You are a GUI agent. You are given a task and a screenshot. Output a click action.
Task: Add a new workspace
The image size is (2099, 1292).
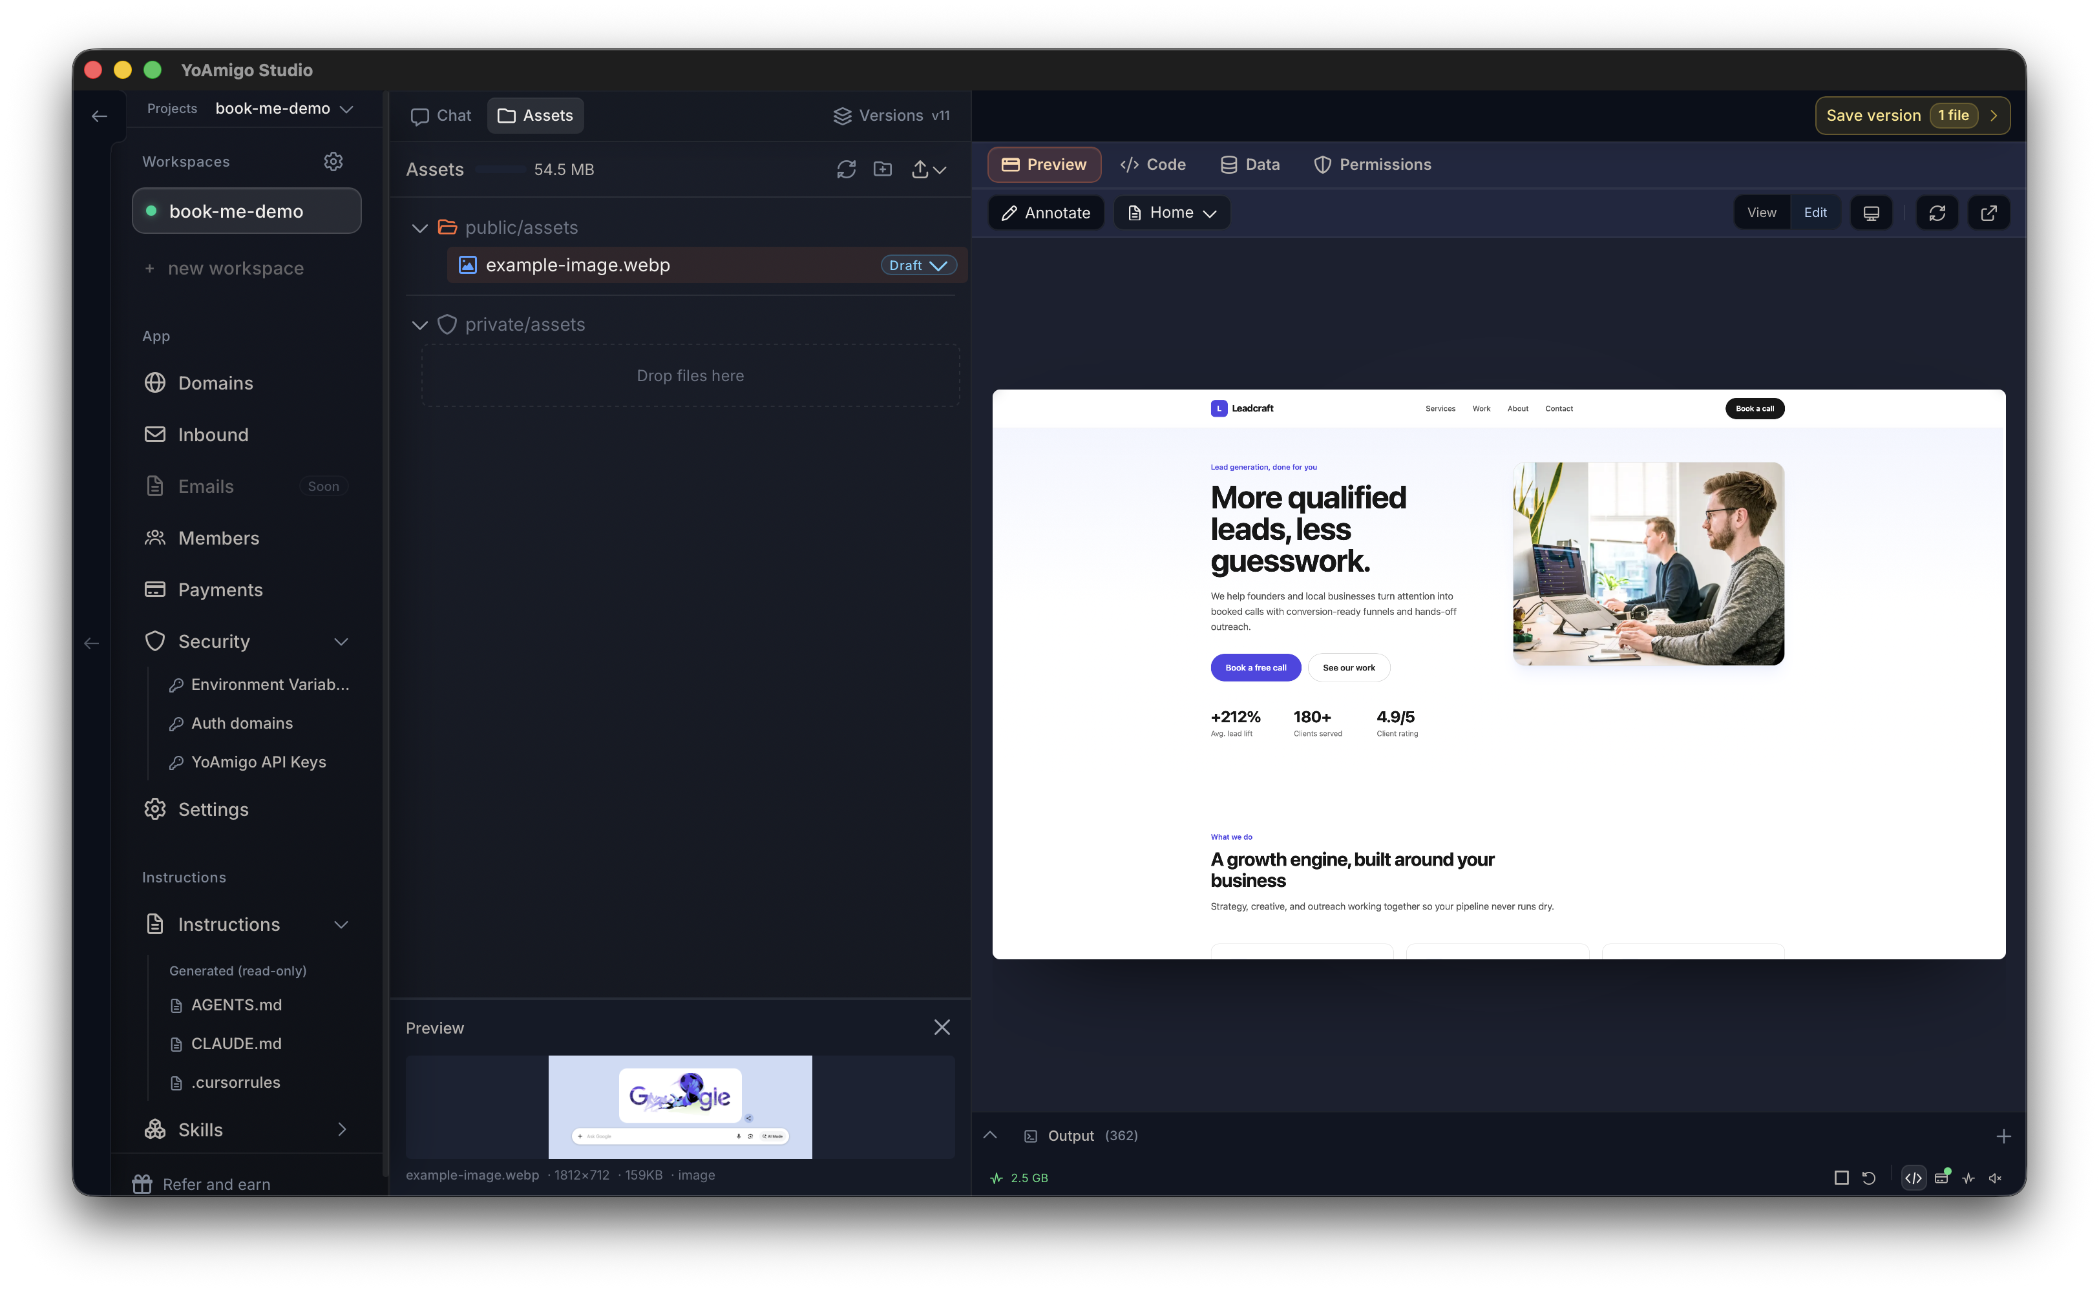(224, 268)
